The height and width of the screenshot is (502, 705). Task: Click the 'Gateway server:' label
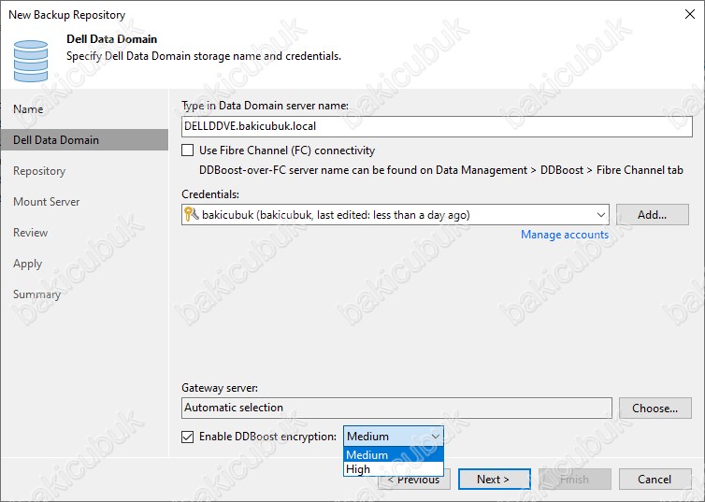coord(220,388)
